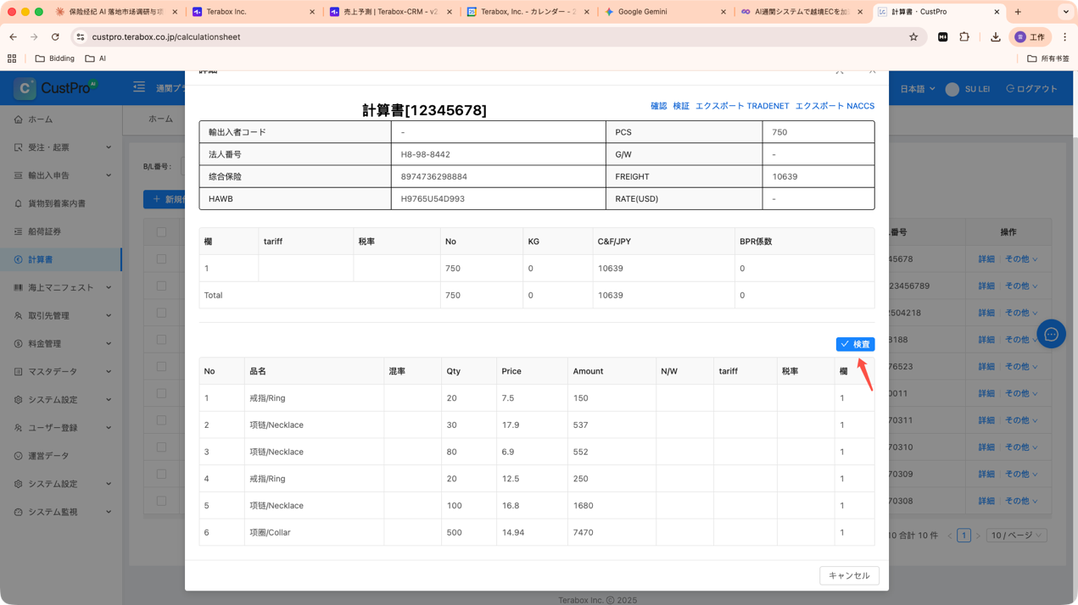Click the CustPro logo

(56, 87)
